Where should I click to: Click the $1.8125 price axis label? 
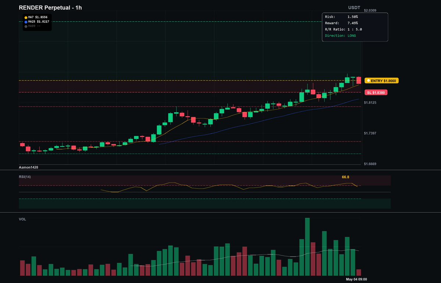pyautogui.click(x=370, y=102)
